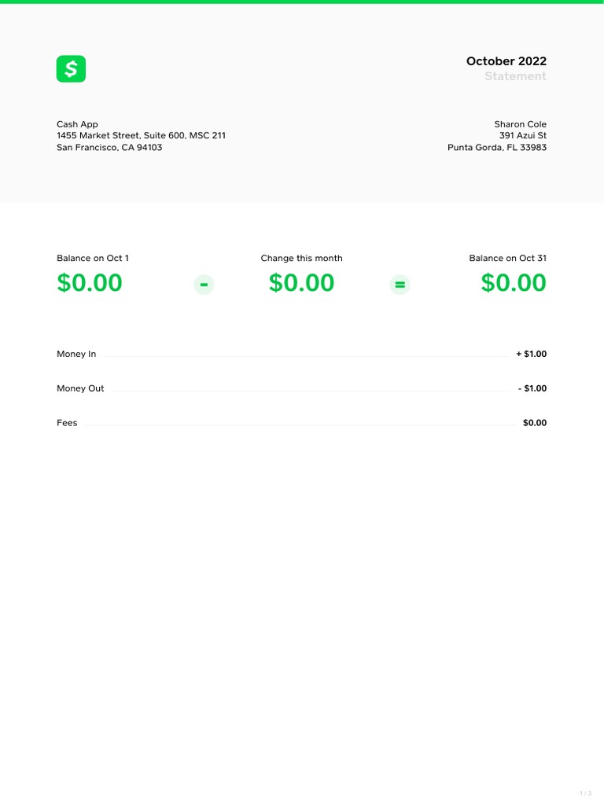Viewport: 604px width, 805px height.
Task: Click the Money In row label
Action: (x=76, y=354)
